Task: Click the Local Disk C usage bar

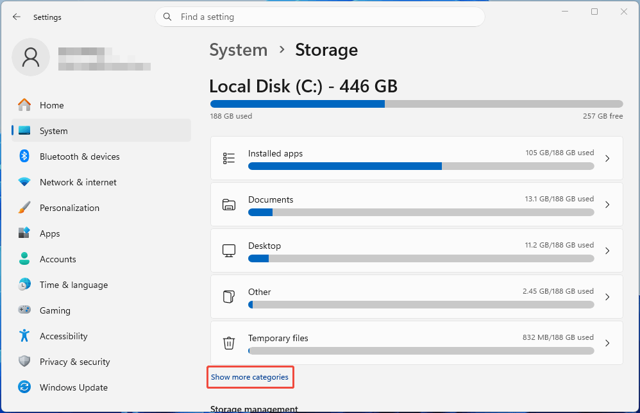Action: coord(417,104)
